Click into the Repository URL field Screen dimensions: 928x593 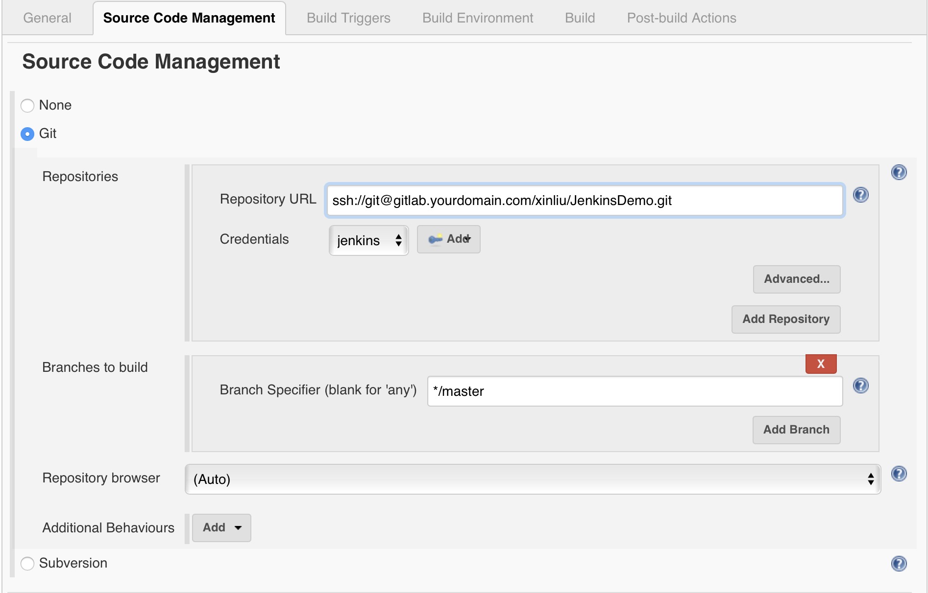(x=584, y=200)
